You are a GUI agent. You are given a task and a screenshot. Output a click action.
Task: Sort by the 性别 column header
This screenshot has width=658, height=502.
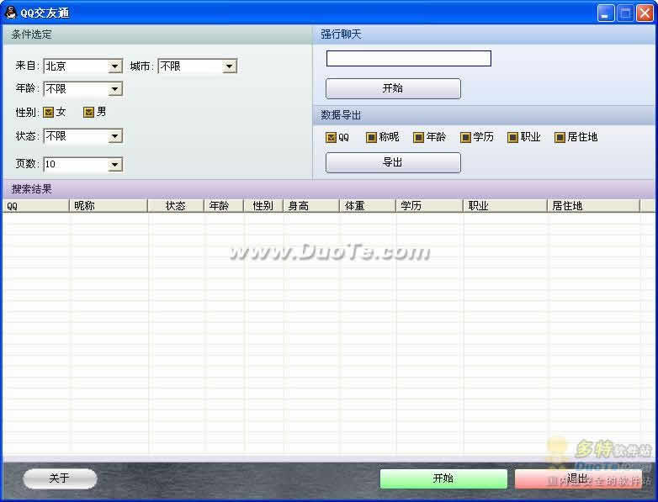coord(263,206)
